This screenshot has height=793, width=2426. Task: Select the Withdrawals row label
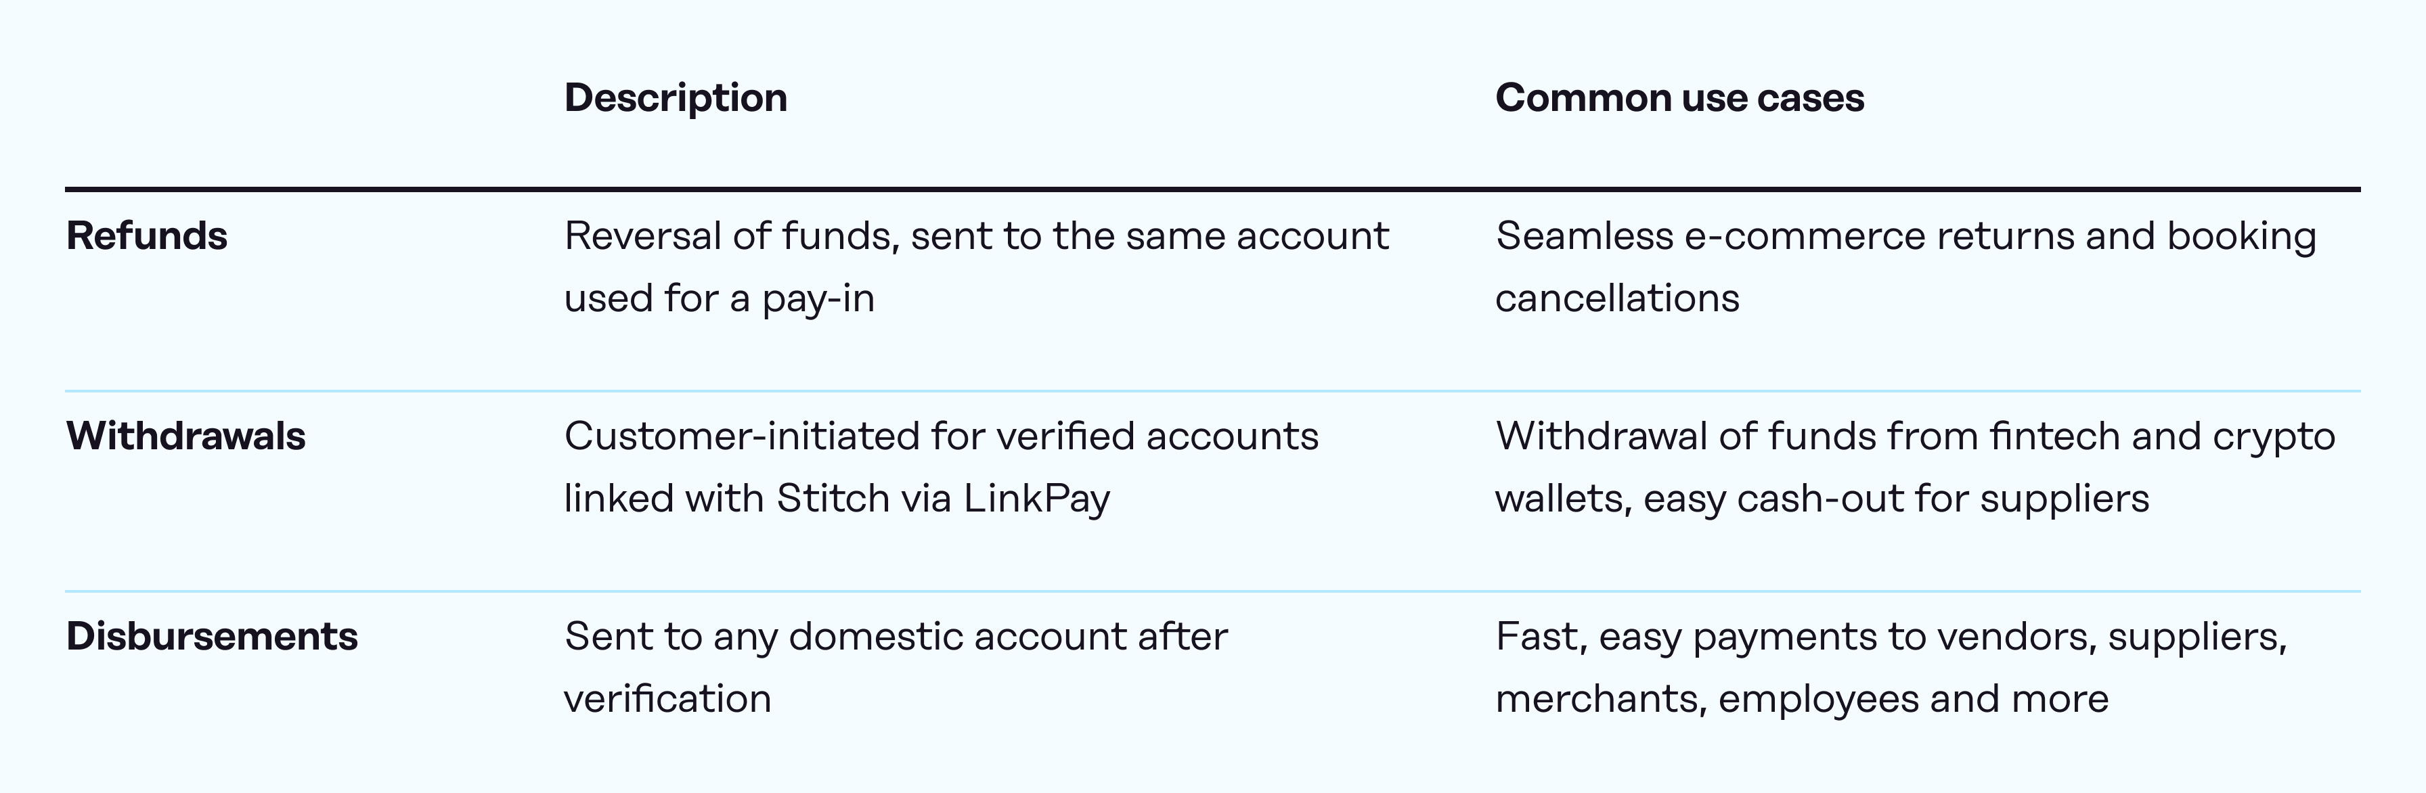pyautogui.click(x=185, y=436)
